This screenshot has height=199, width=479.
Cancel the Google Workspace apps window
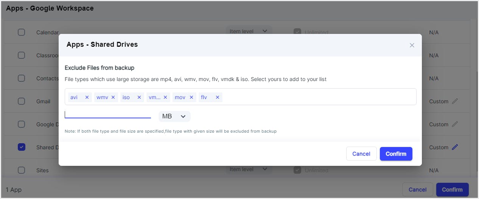pyautogui.click(x=418, y=190)
